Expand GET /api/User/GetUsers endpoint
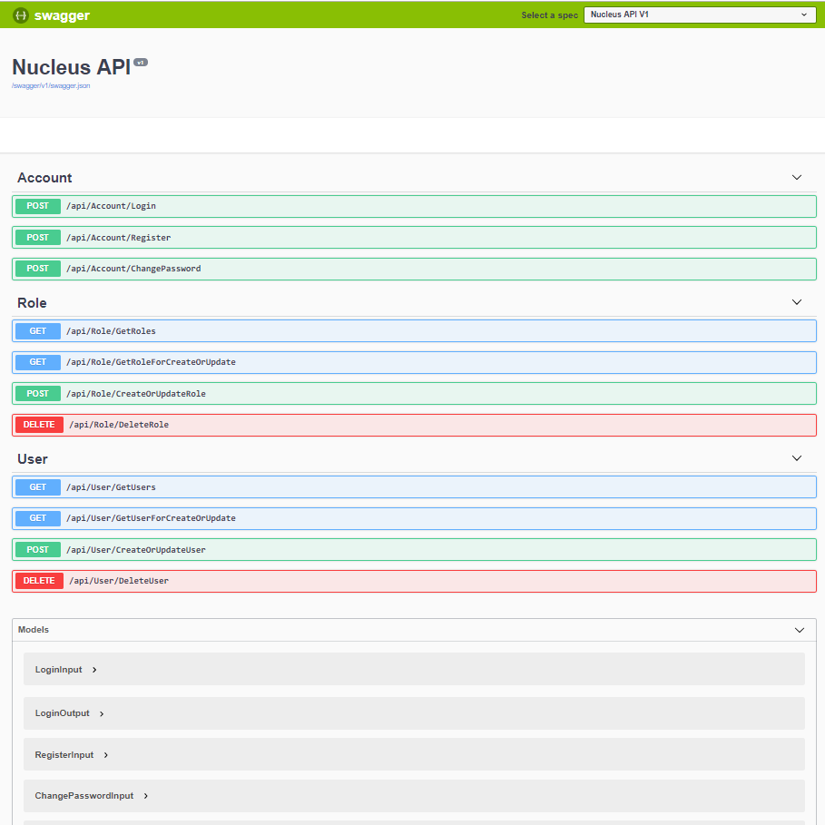The height and width of the screenshot is (825, 825). pos(414,487)
